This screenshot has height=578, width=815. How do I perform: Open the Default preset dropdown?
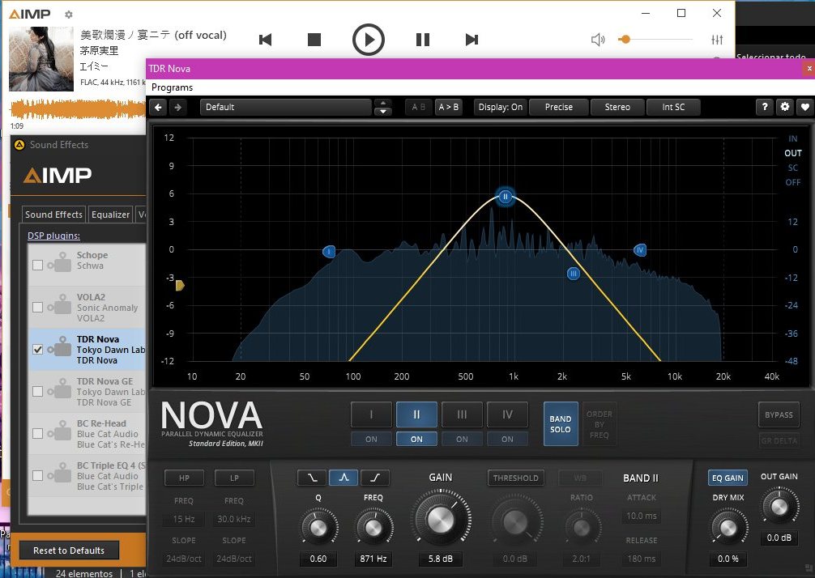pos(285,107)
